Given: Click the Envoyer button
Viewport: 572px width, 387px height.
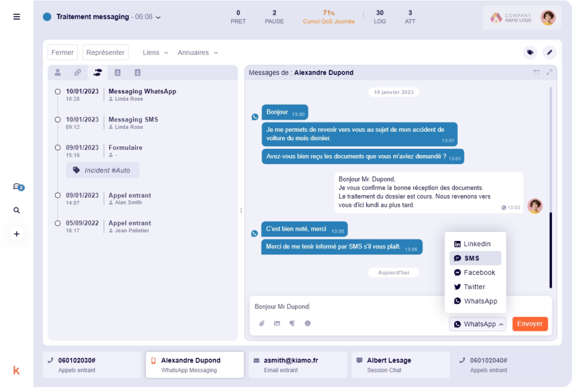Looking at the screenshot, I should click(530, 323).
